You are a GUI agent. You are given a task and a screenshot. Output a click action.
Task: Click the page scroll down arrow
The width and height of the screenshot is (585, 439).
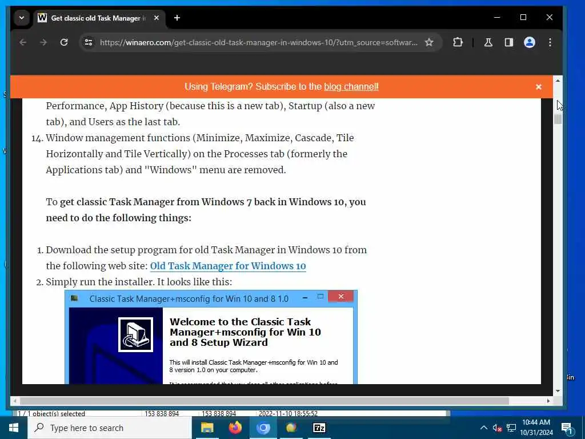[x=558, y=391]
